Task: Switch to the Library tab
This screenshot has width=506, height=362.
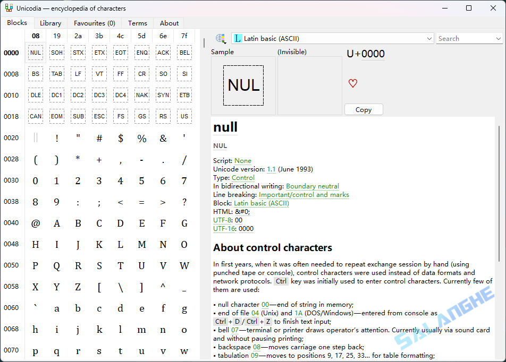Action: click(50, 23)
